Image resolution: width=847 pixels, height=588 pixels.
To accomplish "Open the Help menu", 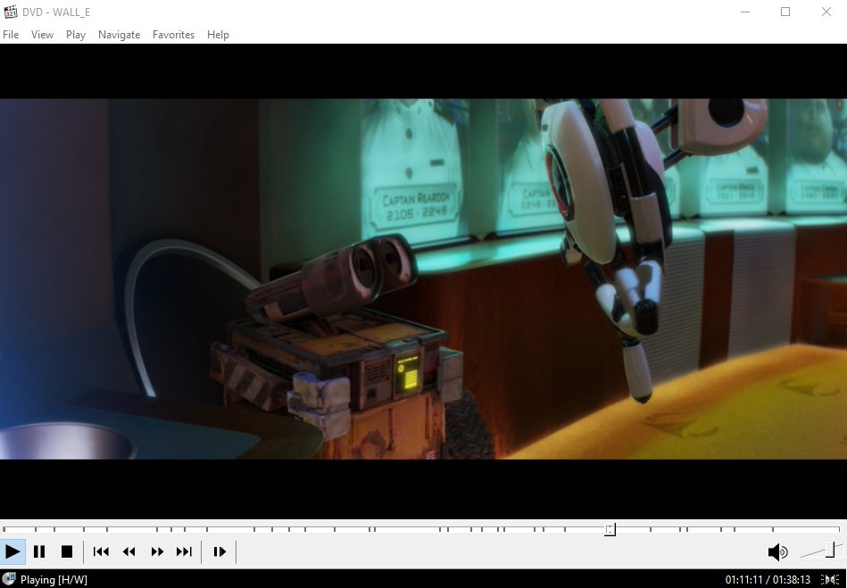I will pos(218,35).
